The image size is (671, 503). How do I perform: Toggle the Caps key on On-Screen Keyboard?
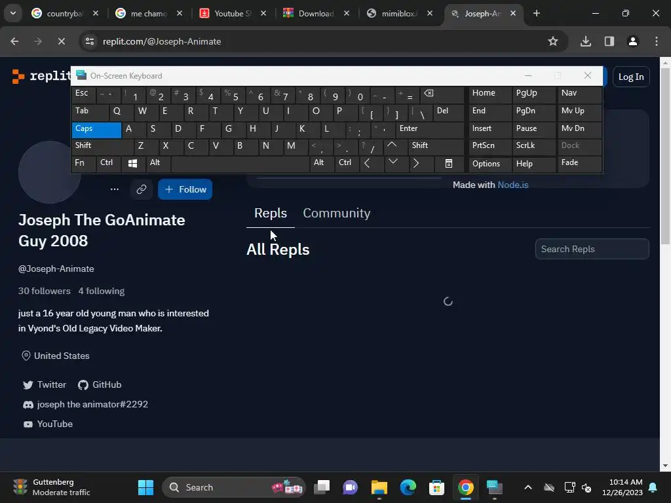(x=97, y=130)
